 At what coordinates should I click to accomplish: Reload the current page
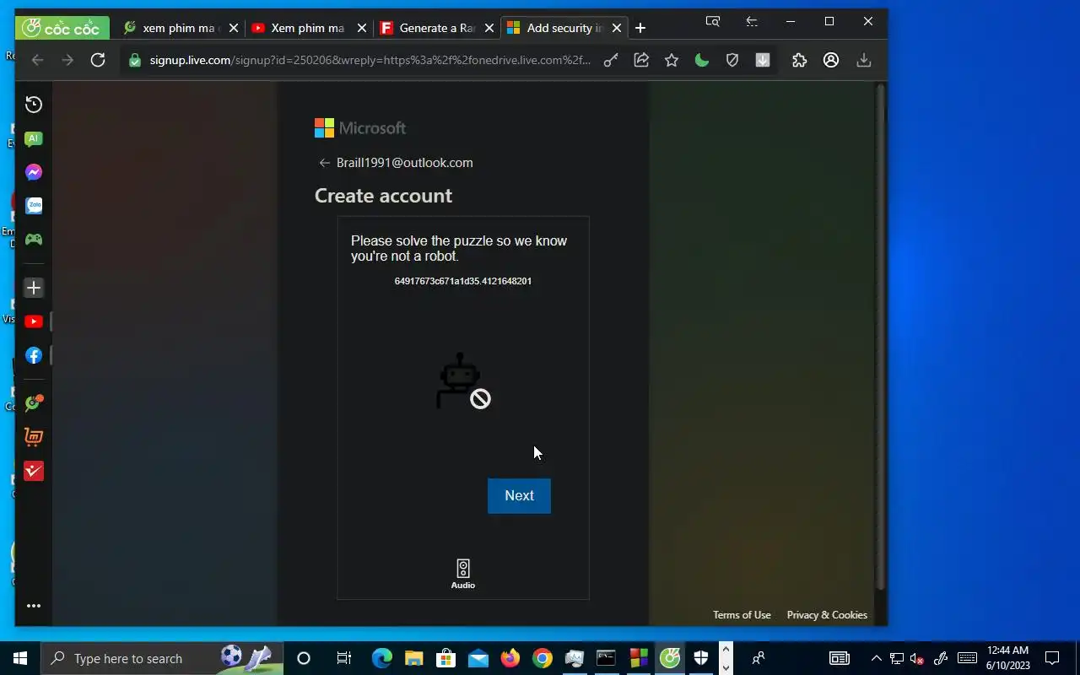point(98,60)
